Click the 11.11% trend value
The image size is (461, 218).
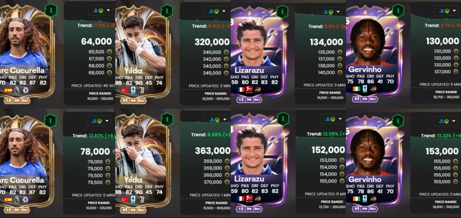100,25
